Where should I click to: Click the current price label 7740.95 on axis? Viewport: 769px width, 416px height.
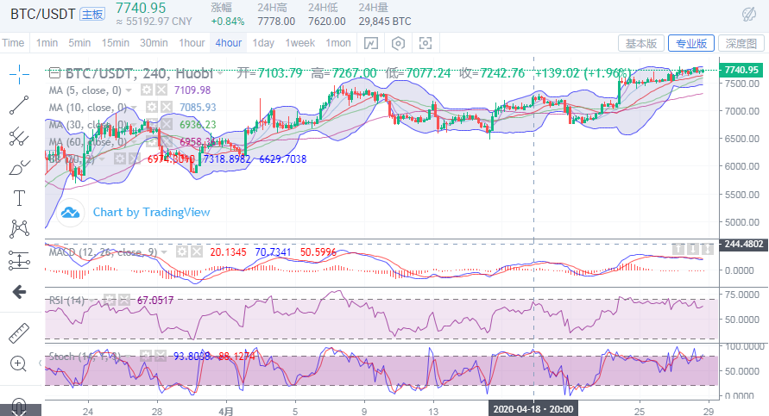click(741, 70)
